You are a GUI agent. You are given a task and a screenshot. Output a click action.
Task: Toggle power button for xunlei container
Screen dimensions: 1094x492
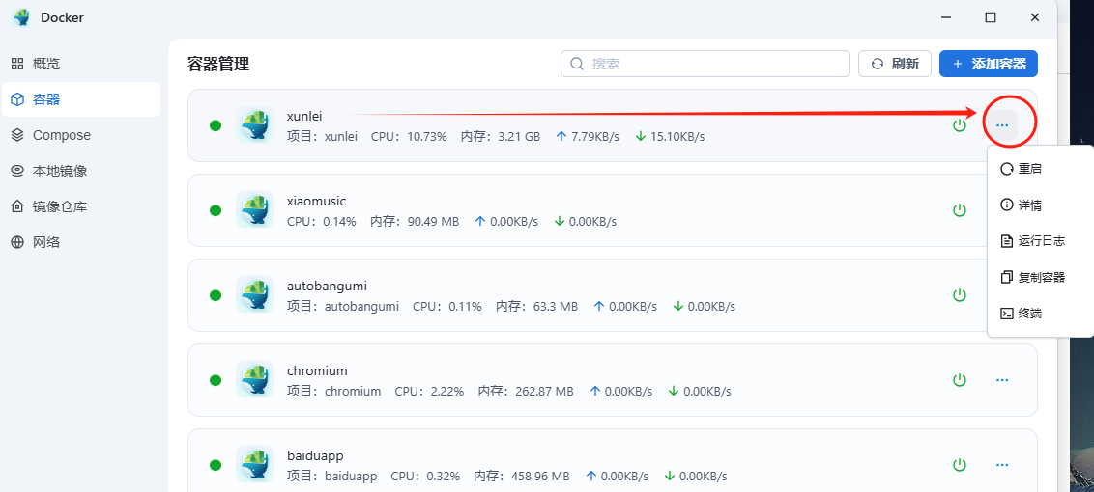point(960,125)
